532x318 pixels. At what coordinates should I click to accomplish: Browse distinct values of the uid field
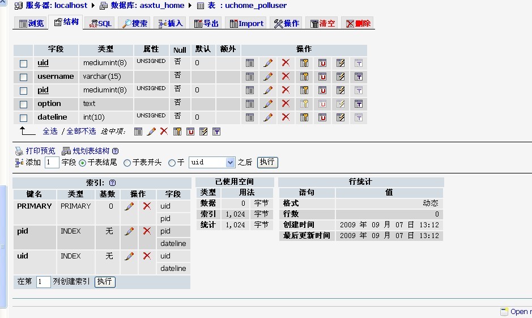[250, 63]
